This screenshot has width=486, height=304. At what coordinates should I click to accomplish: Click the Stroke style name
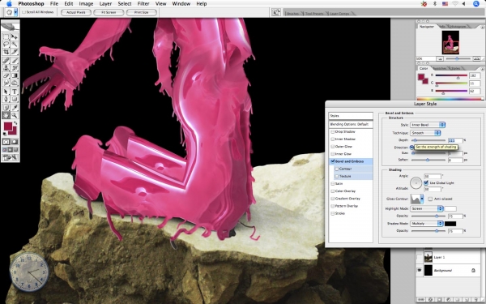(339, 213)
